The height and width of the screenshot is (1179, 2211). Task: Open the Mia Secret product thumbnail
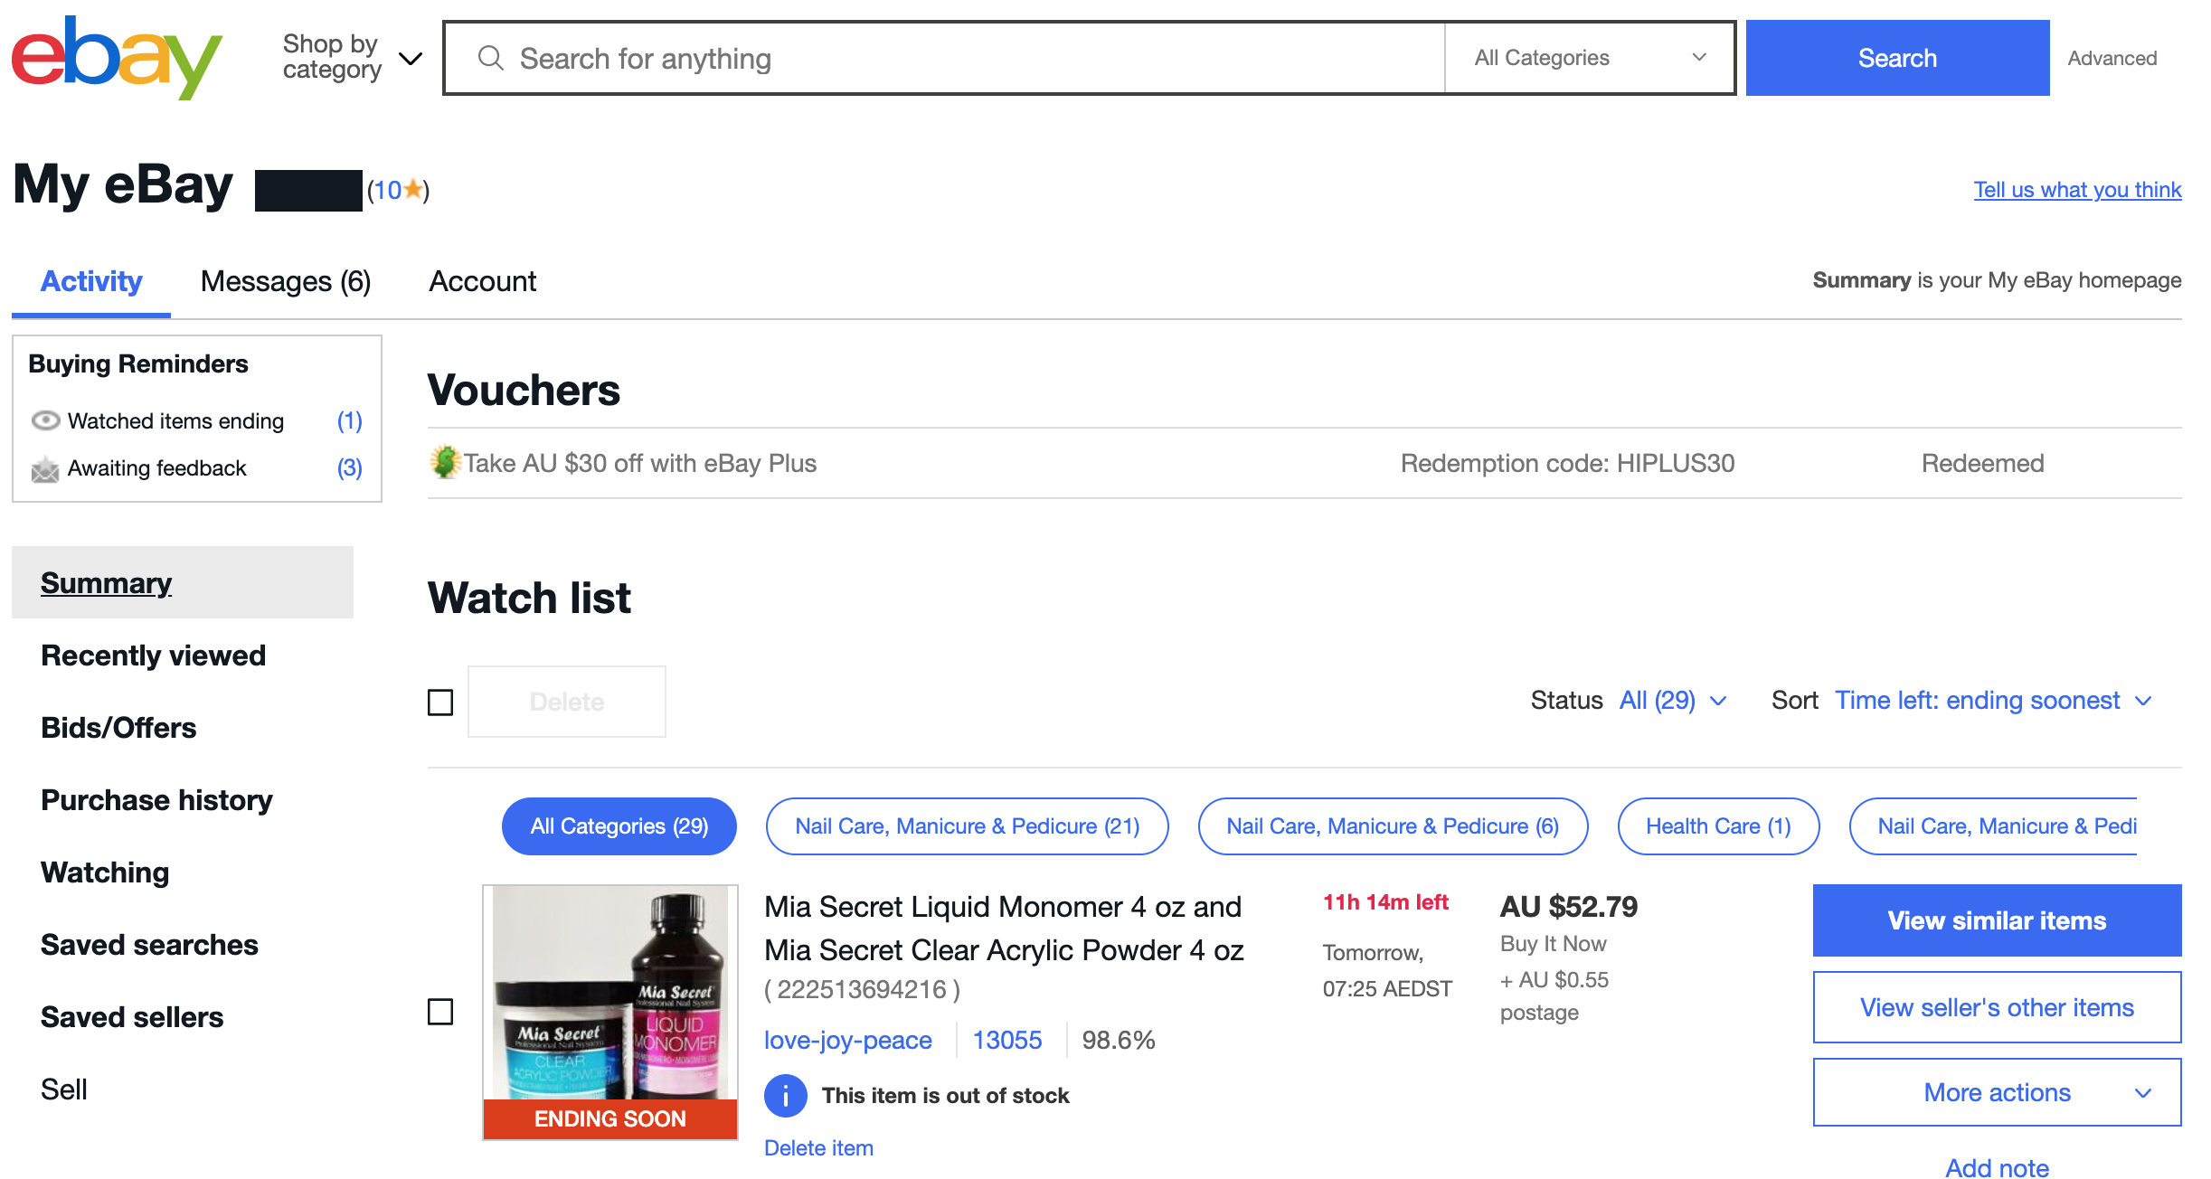610,1012
